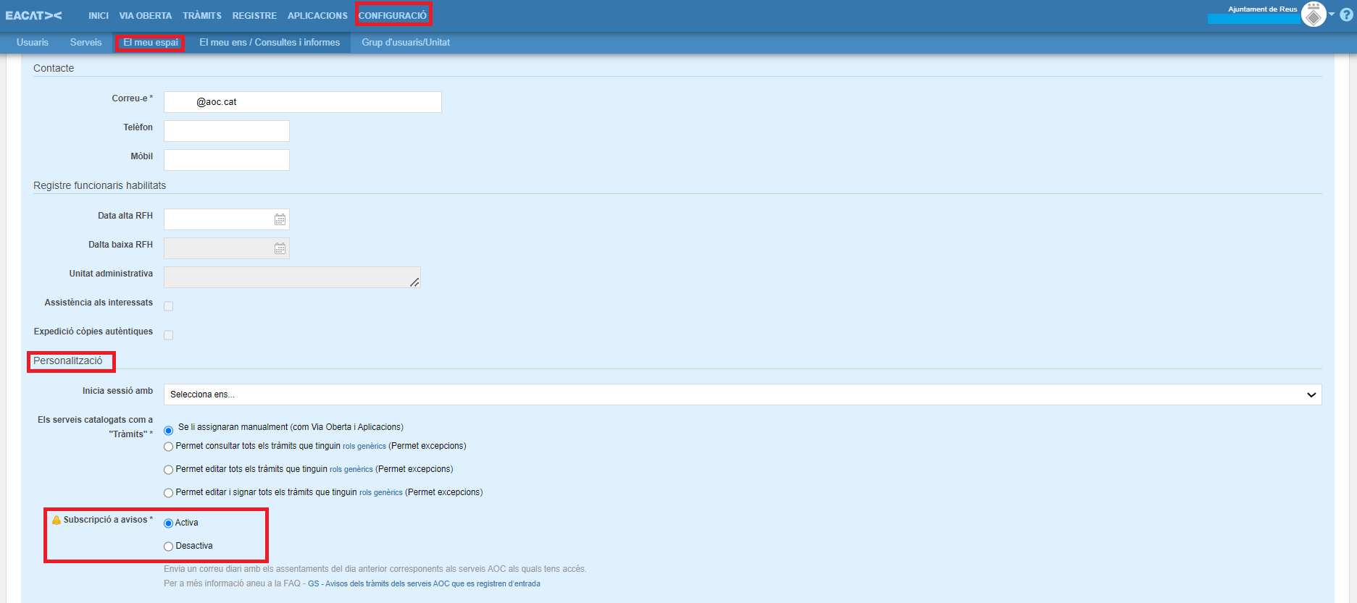Go to Grup d'usuaris/Unitat tab
Viewport: 1357px width, 603px height.
406,43
